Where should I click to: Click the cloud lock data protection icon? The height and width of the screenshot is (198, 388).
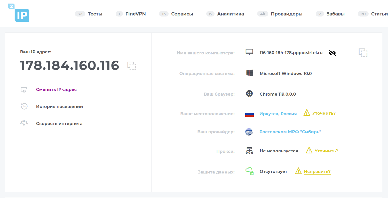pos(249,171)
